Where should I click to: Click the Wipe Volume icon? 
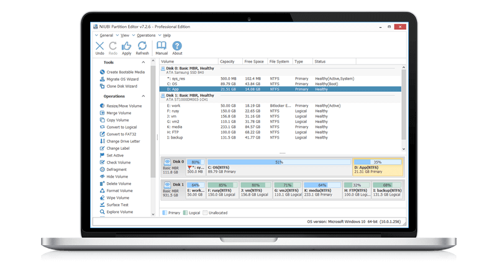click(102, 198)
